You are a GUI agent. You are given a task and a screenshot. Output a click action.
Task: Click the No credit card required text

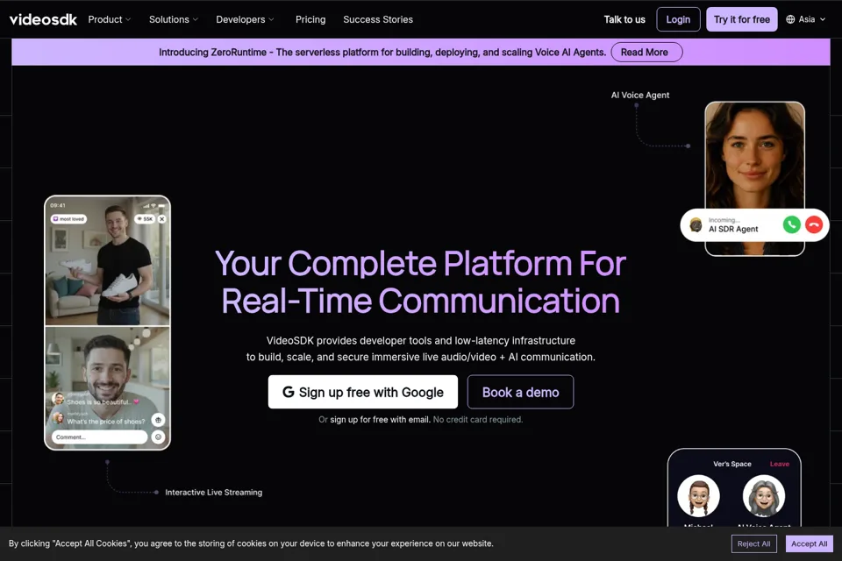(x=478, y=420)
